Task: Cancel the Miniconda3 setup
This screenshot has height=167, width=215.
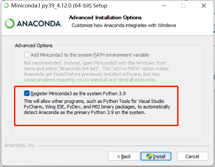Action: [x=192, y=156]
